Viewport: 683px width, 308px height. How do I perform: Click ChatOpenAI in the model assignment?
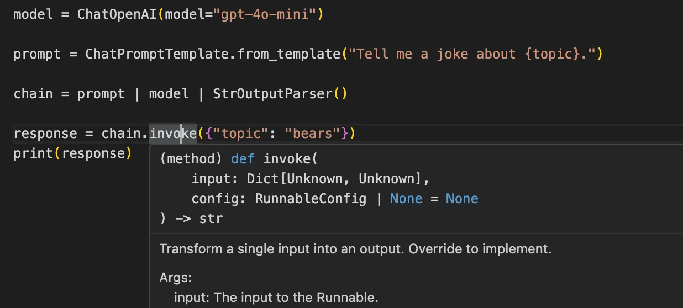pos(117,14)
